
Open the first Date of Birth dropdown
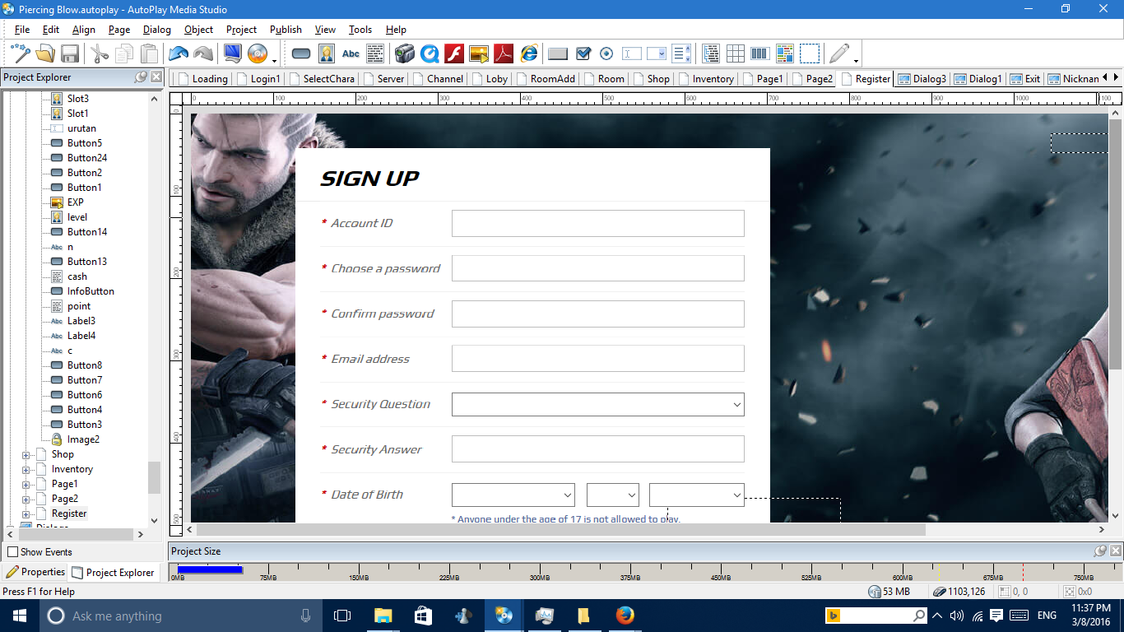click(x=567, y=495)
